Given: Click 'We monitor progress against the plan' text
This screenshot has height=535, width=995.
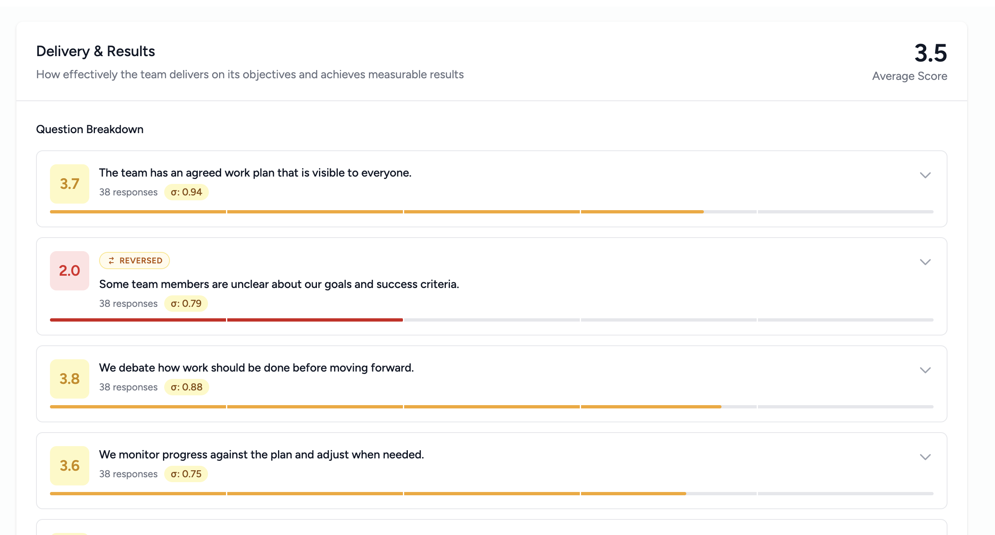Looking at the screenshot, I should [x=261, y=455].
